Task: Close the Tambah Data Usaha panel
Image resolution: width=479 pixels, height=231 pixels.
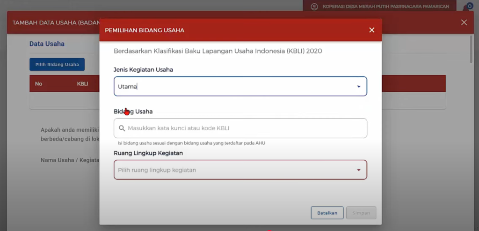Action: 464,22
